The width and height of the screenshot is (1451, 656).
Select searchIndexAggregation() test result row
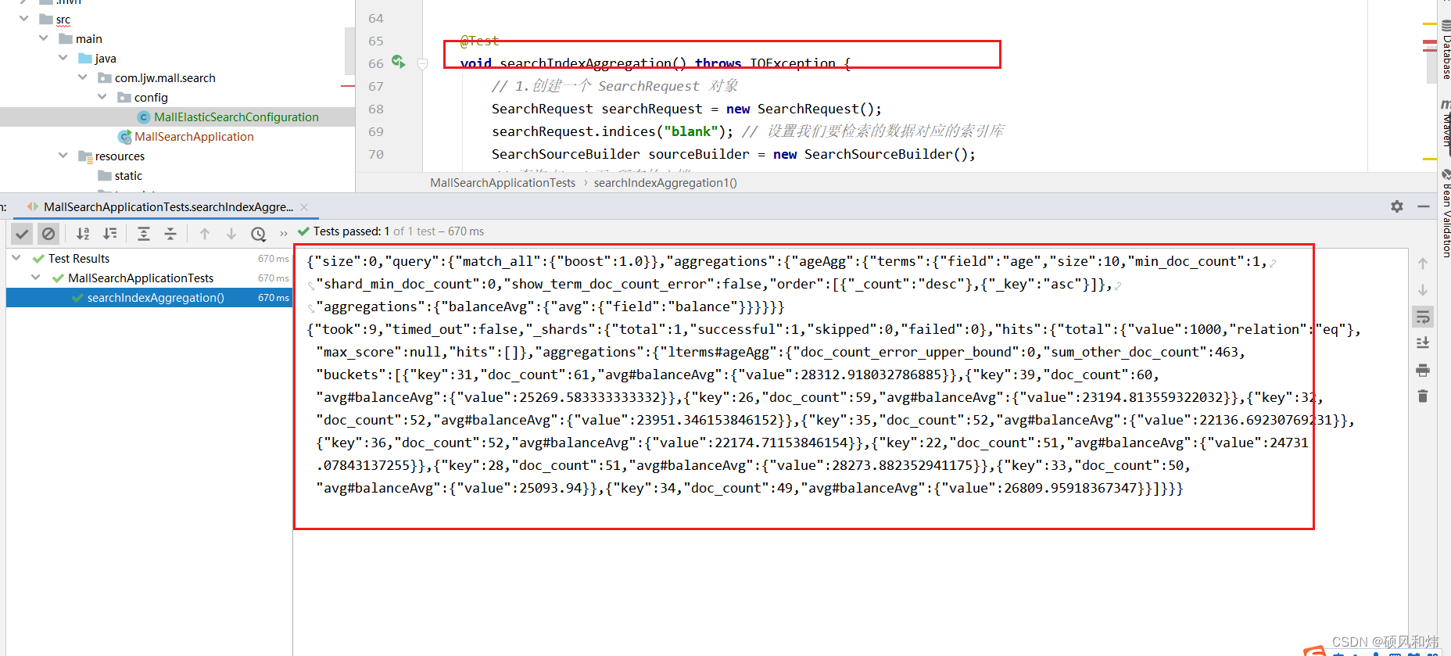149,298
